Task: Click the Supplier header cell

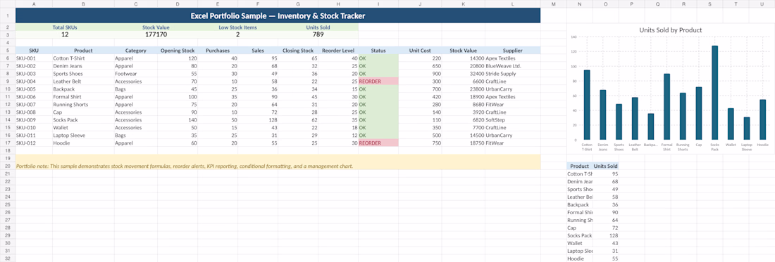Action: [512, 51]
